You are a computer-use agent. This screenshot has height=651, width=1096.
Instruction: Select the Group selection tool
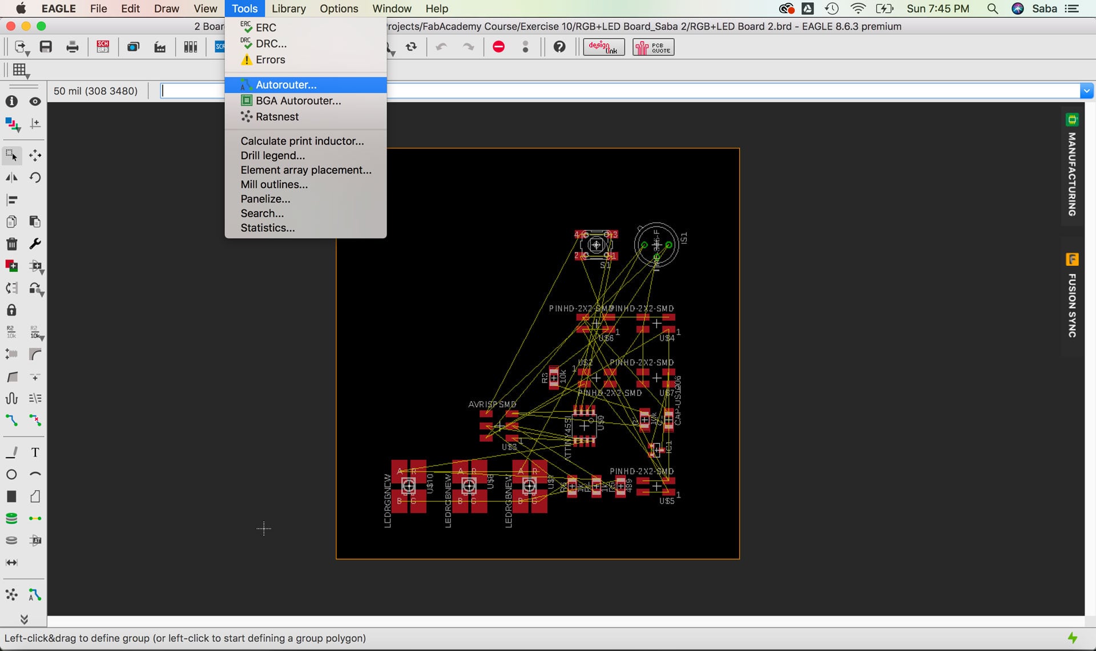point(11,155)
